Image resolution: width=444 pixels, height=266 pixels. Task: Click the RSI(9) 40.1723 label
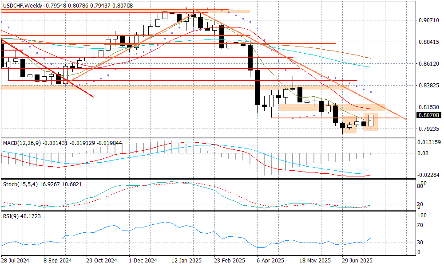tap(22, 216)
